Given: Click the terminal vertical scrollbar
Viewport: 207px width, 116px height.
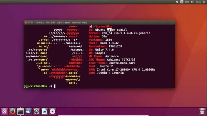Looking at the screenshot, I should point(175,68).
